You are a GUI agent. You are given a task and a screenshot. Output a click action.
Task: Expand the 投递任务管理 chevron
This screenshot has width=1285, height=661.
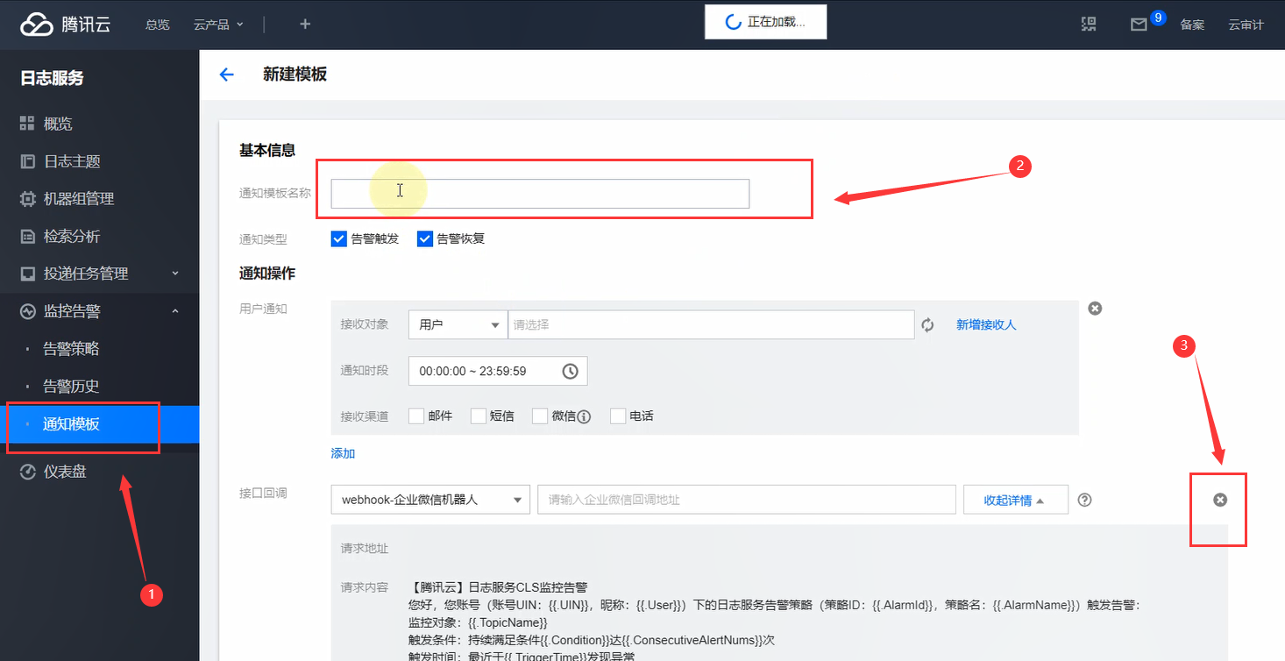tap(175, 274)
